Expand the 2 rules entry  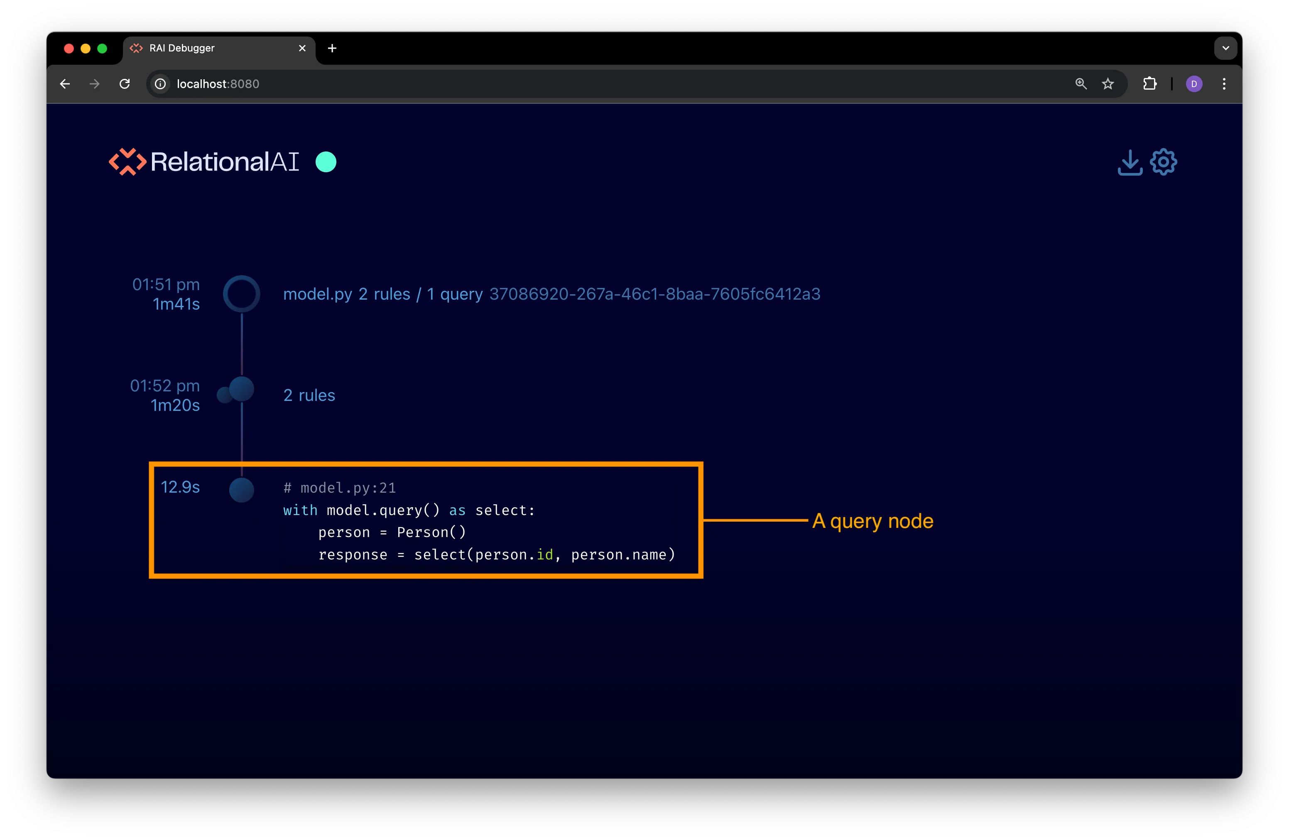[309, 395]
